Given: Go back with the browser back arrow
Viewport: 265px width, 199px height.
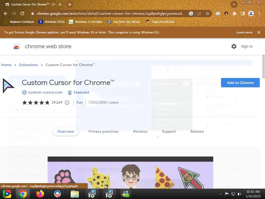Looking at the screenshot, I should 6,13.
